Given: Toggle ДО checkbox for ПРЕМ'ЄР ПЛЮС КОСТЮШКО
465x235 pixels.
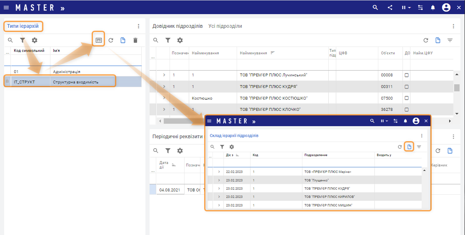Looking at the screenshot, I should (x=407, y=98).
